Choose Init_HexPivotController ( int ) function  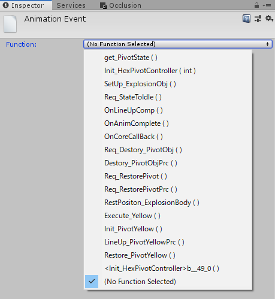[168, 71]
